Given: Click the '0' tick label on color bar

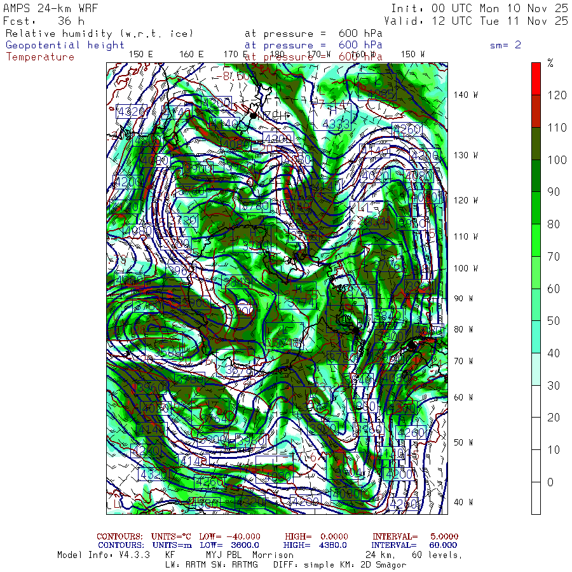Looking at the screenshot, I should (x=550, y=482).
